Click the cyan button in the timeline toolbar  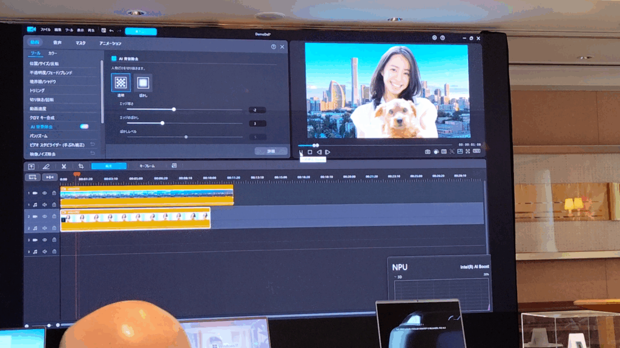[109, 166]
